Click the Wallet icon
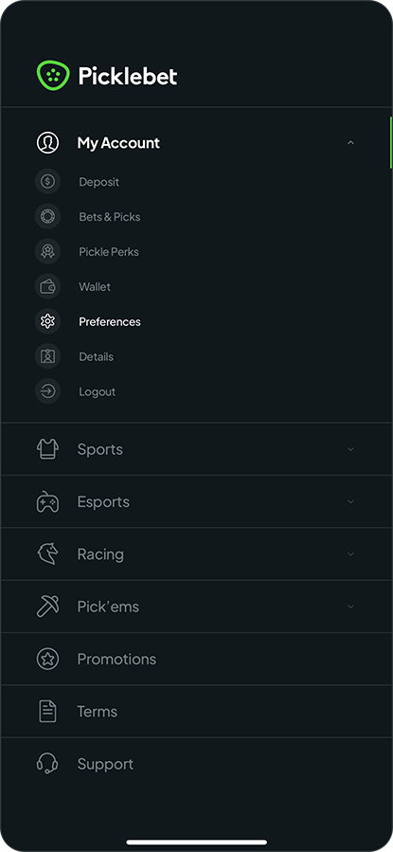This screenshot has width=393, height=852. 47,286
